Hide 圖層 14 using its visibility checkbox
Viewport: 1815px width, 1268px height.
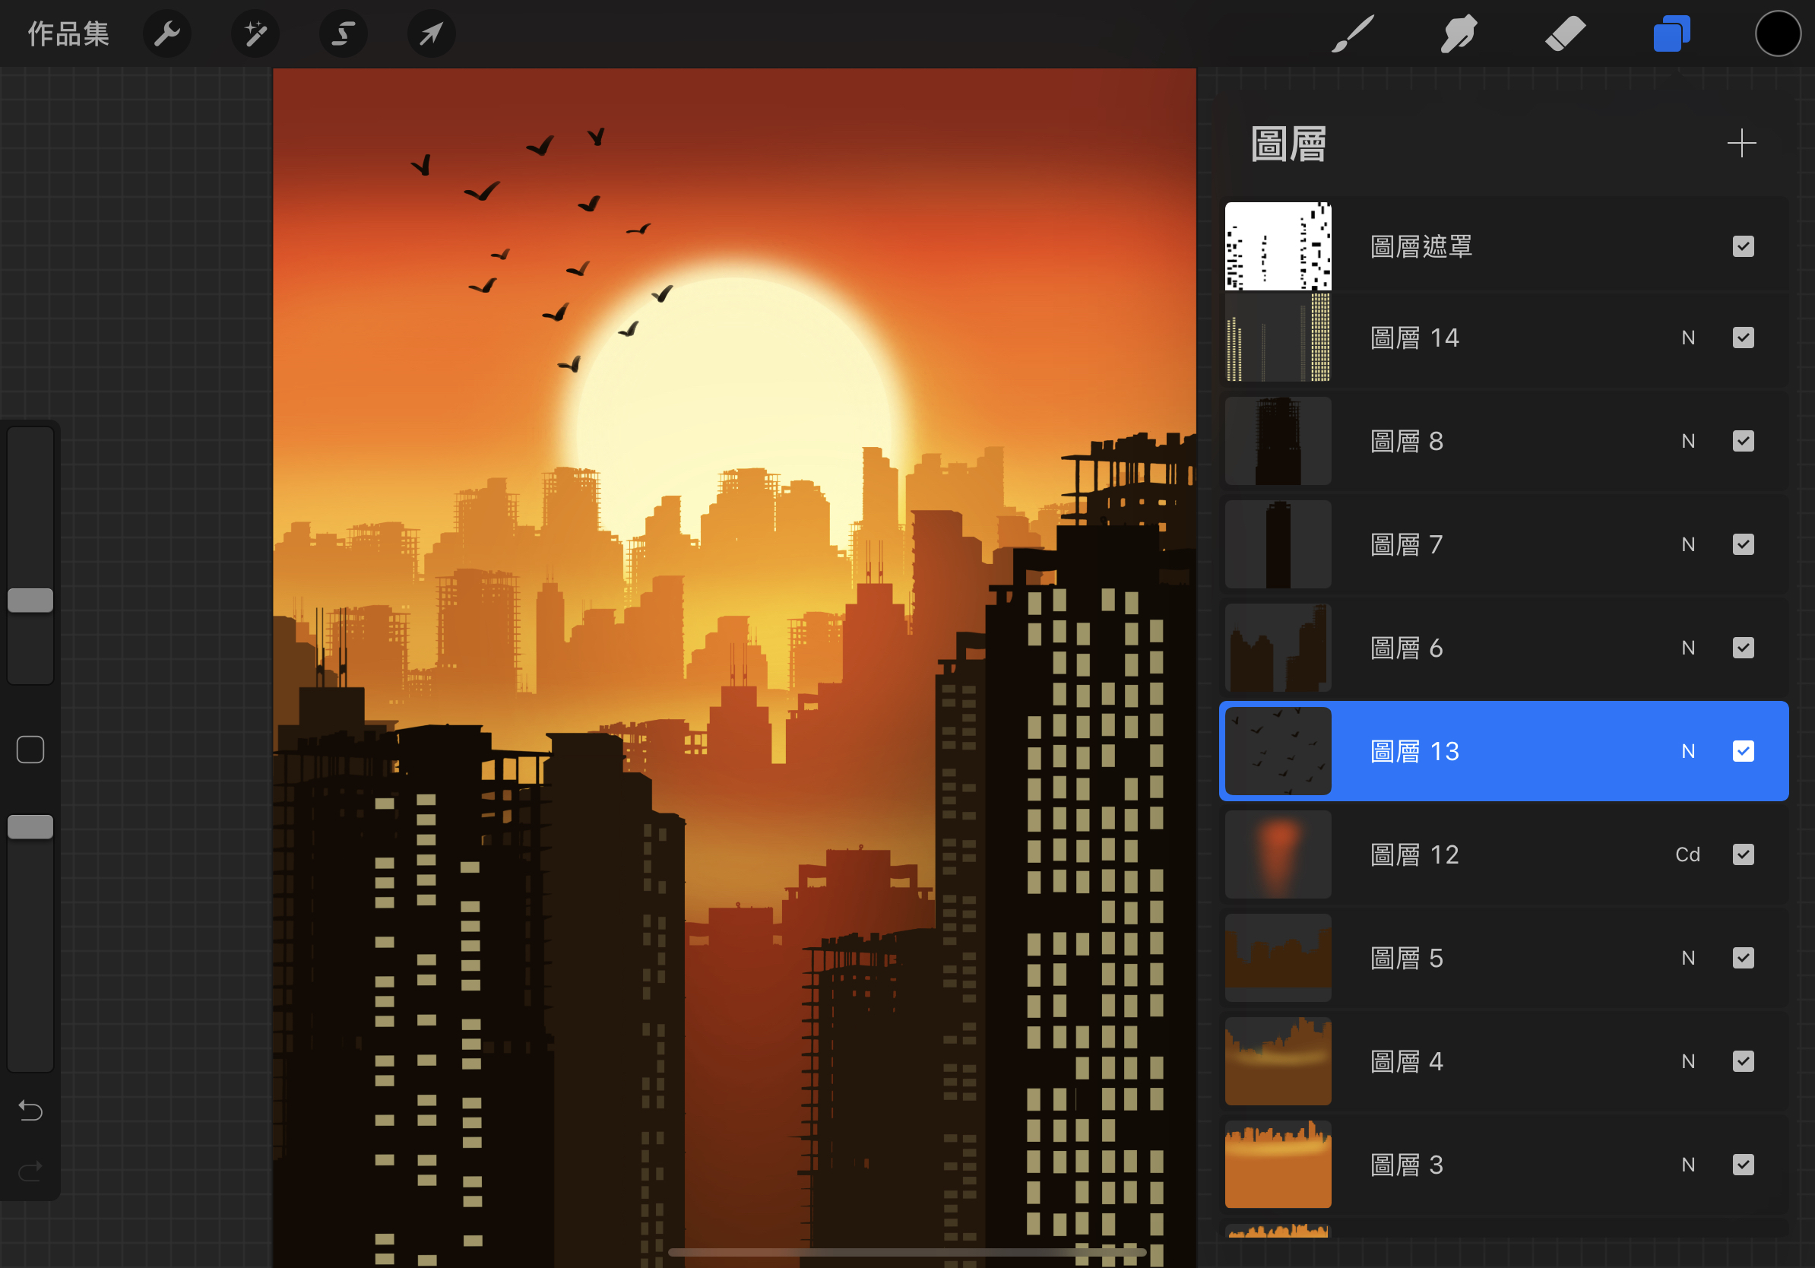tap(1742, 338)
